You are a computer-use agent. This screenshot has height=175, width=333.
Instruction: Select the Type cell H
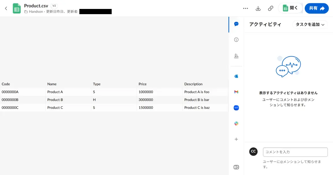click(114, 100)
